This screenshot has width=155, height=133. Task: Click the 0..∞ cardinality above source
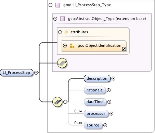click(78, 123)
